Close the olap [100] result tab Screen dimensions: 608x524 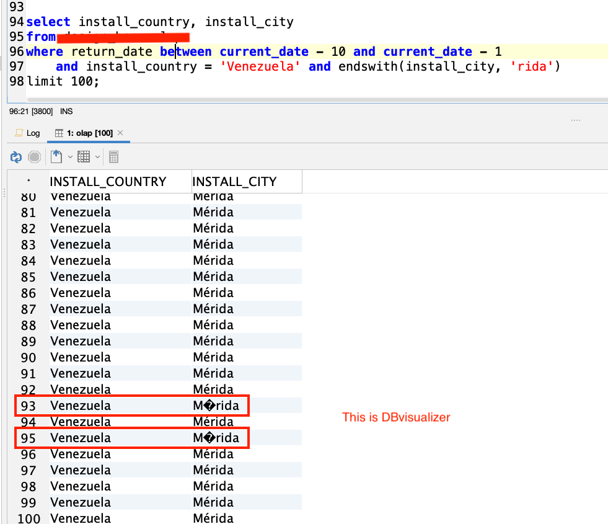click(121, 132)
